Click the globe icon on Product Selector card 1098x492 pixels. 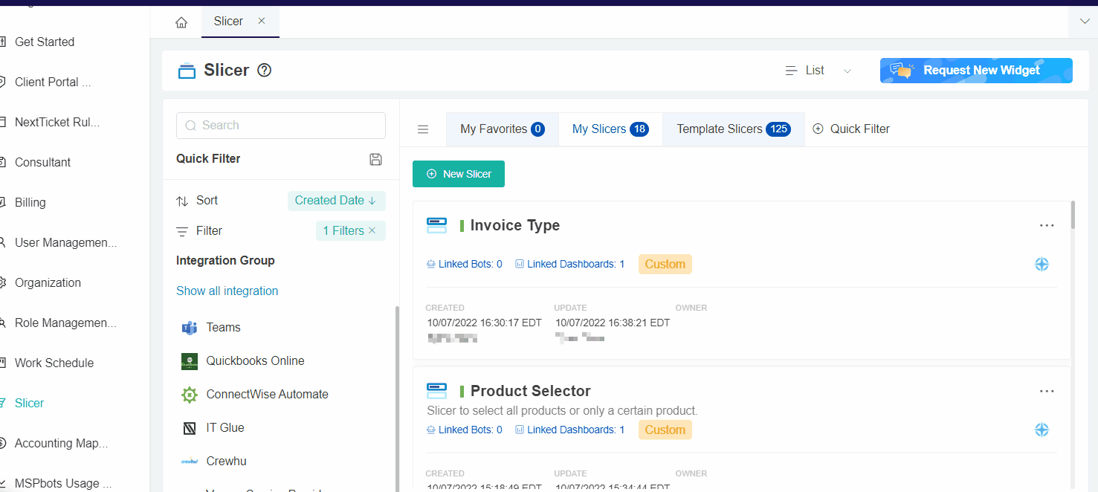(x=1042, y=430)
